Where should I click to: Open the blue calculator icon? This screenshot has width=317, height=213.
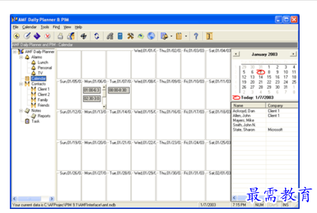(120, 36)
